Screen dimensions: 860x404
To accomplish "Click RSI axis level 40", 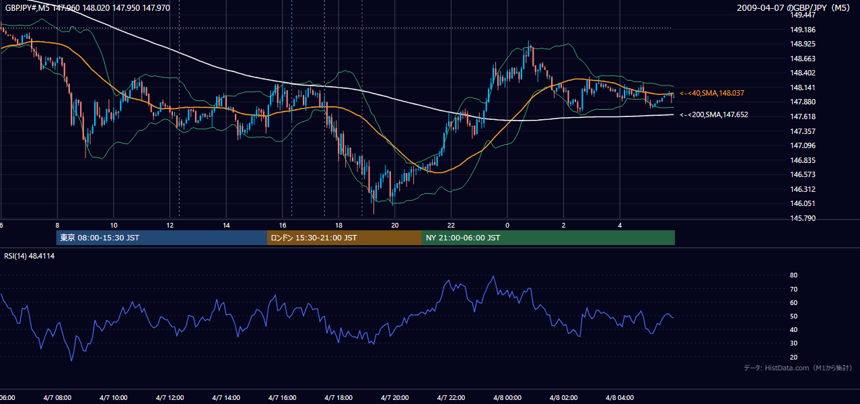I will pos(794,329).
